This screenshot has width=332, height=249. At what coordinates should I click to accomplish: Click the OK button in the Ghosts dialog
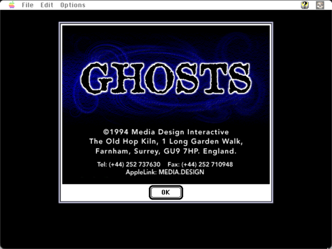tap(166, 192)
